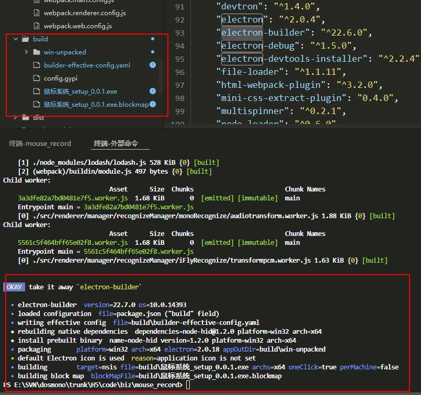421x395 pixels.
Task: Click the file icon beside webpack.renderer.config.js
Action: pos(37,13)
